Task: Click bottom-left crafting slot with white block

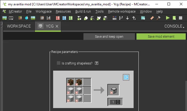Action: click(71, 99)
